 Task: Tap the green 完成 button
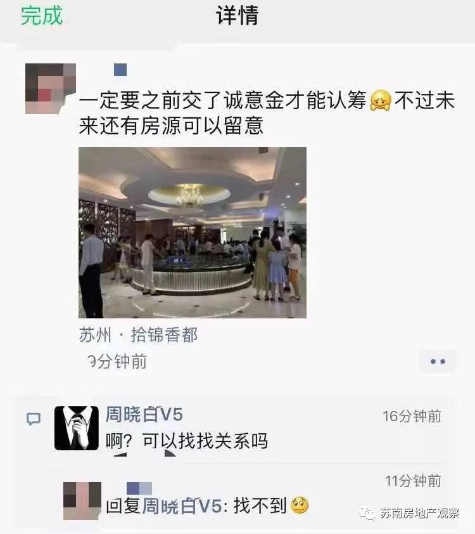click(42, 16)
